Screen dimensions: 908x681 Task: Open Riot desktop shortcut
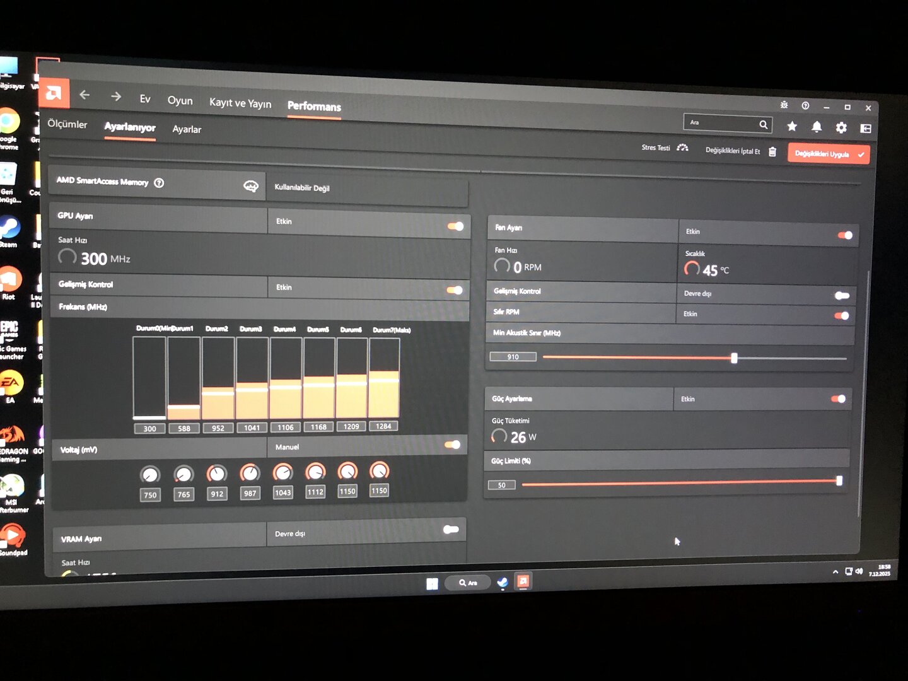pos(9,282)
